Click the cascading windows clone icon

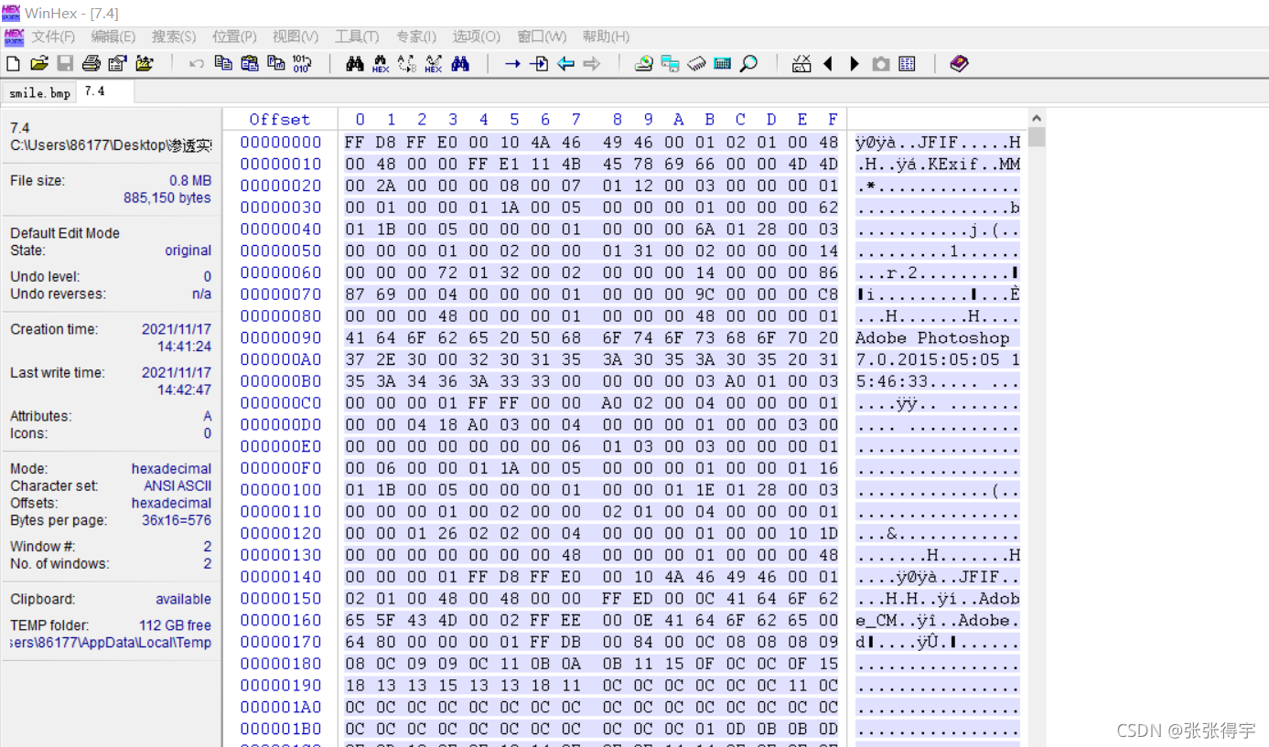pos(671,63)
